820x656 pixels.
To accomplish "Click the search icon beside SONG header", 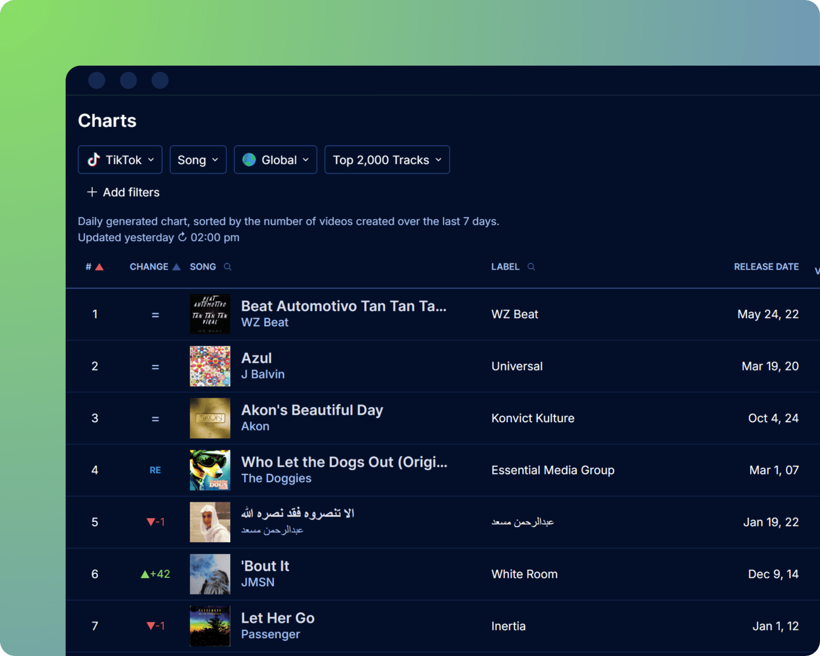I will [228, 267].
